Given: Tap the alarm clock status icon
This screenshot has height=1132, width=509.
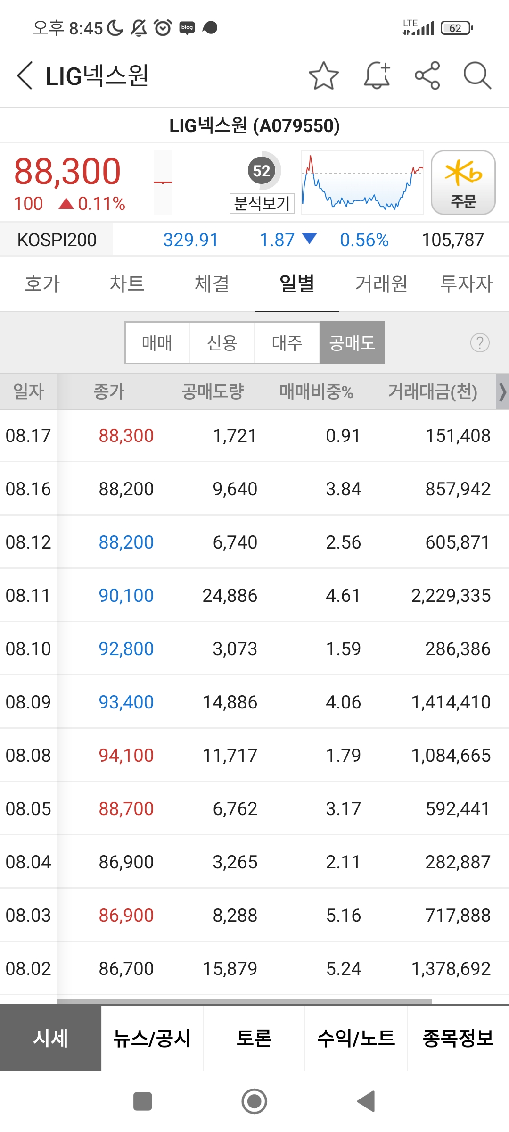Looking at the screenshot, I should click(163, 28).
